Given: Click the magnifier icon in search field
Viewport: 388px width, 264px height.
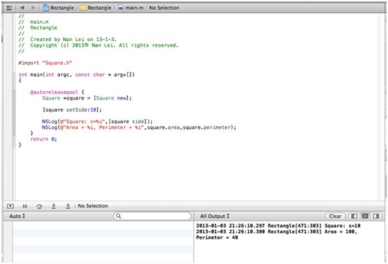Looking at the screenshot, I should coord(118,216).
